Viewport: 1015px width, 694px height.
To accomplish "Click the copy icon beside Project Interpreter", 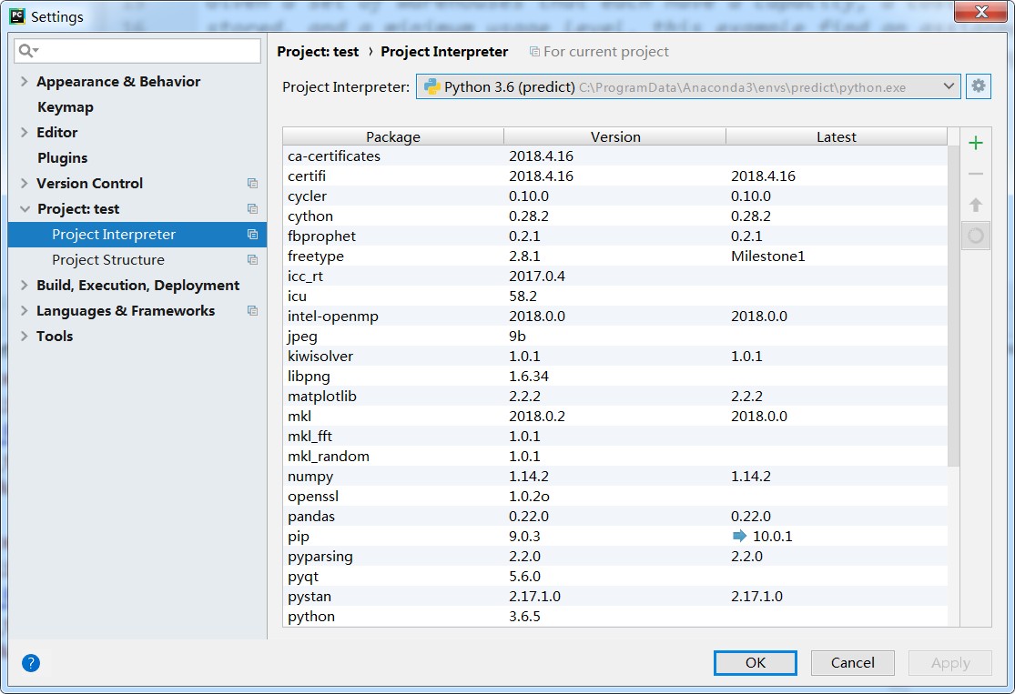I will click(x=252, y=234).
